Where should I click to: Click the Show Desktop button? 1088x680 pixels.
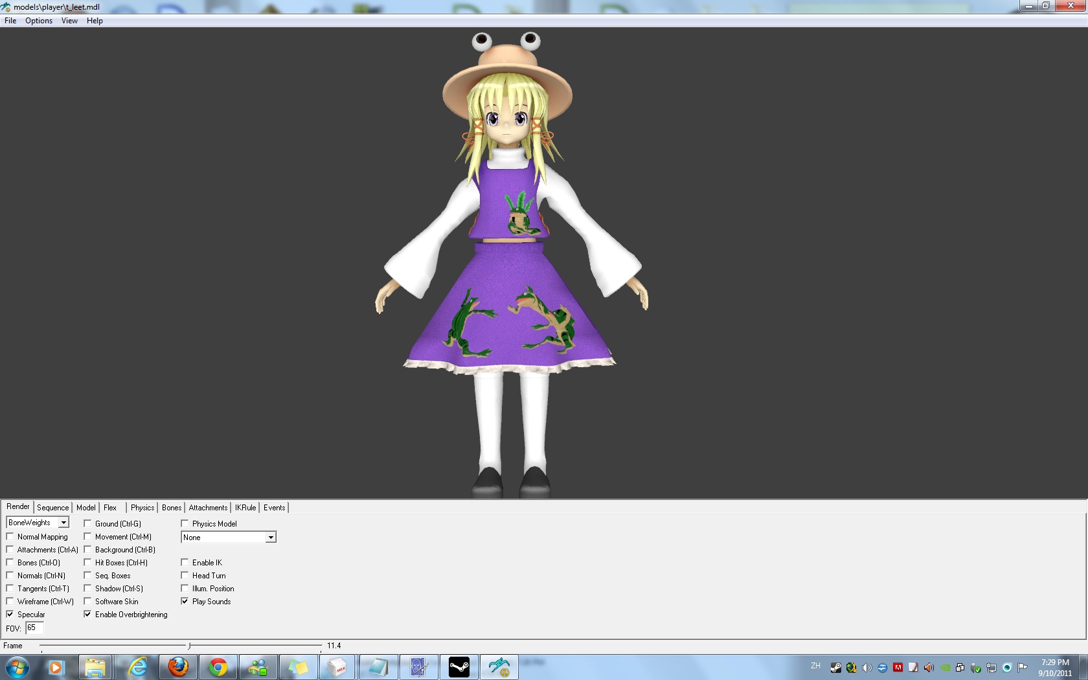click(1083, 667)
